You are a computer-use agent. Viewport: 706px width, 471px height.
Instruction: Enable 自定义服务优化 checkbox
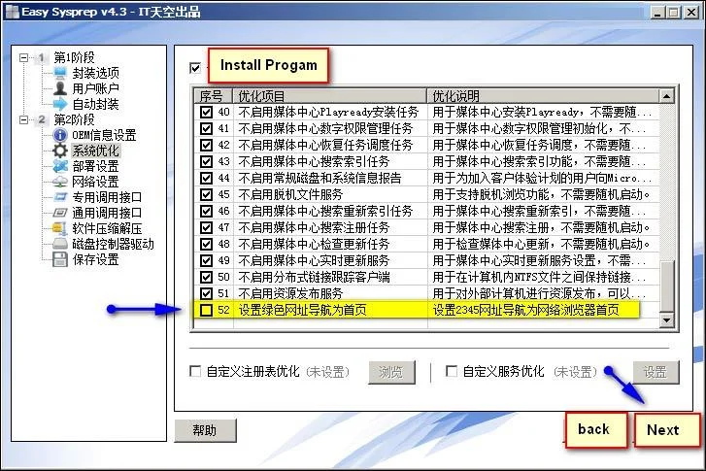tap(452, 371)
